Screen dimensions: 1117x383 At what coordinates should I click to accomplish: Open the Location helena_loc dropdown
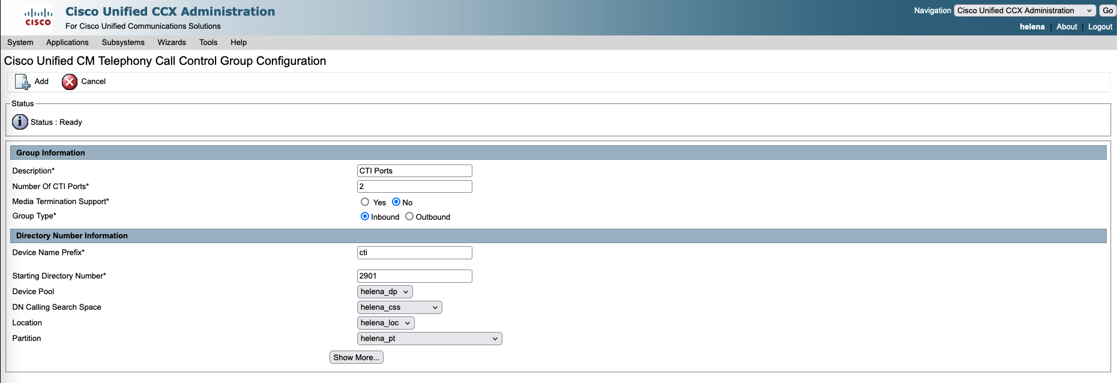point(385,323)
